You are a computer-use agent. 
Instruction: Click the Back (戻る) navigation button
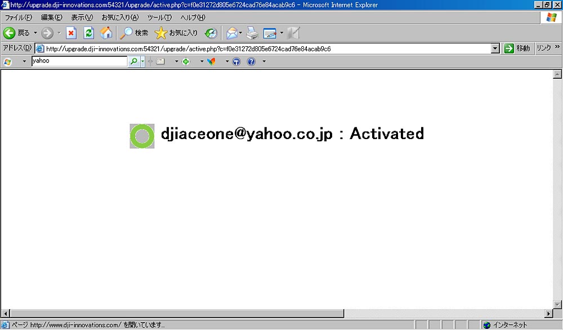16,33
